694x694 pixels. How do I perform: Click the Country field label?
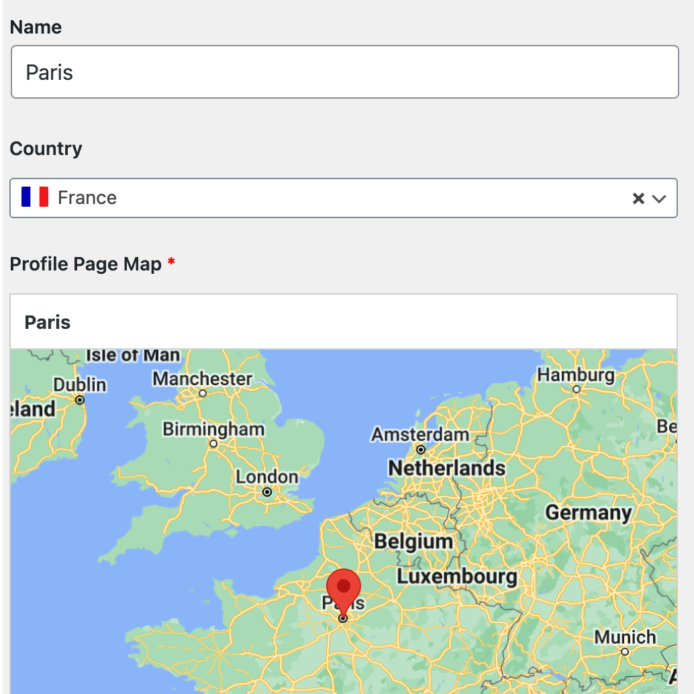click(x=46, y=149)
